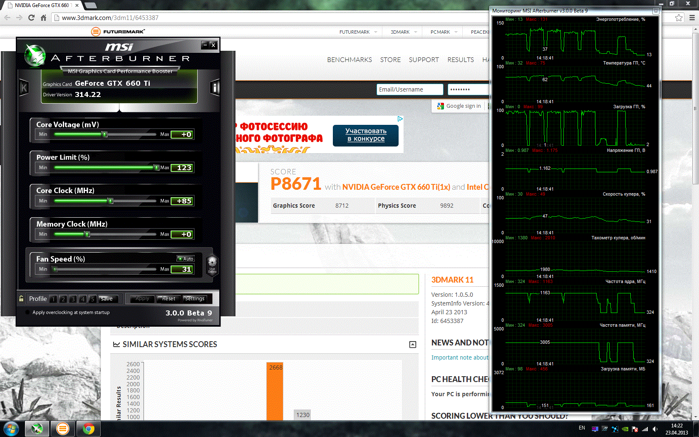This screenshot has height=437, width=699.
Task: Focus the Email/Username input field
Action: point(410,89)
